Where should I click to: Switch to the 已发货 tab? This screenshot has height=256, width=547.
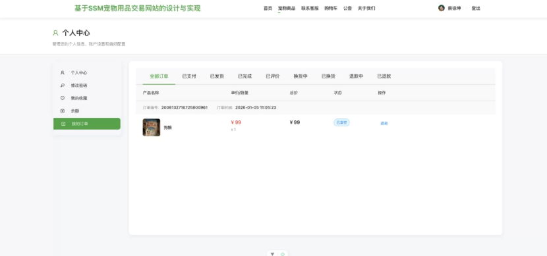[x=217, y=76]
